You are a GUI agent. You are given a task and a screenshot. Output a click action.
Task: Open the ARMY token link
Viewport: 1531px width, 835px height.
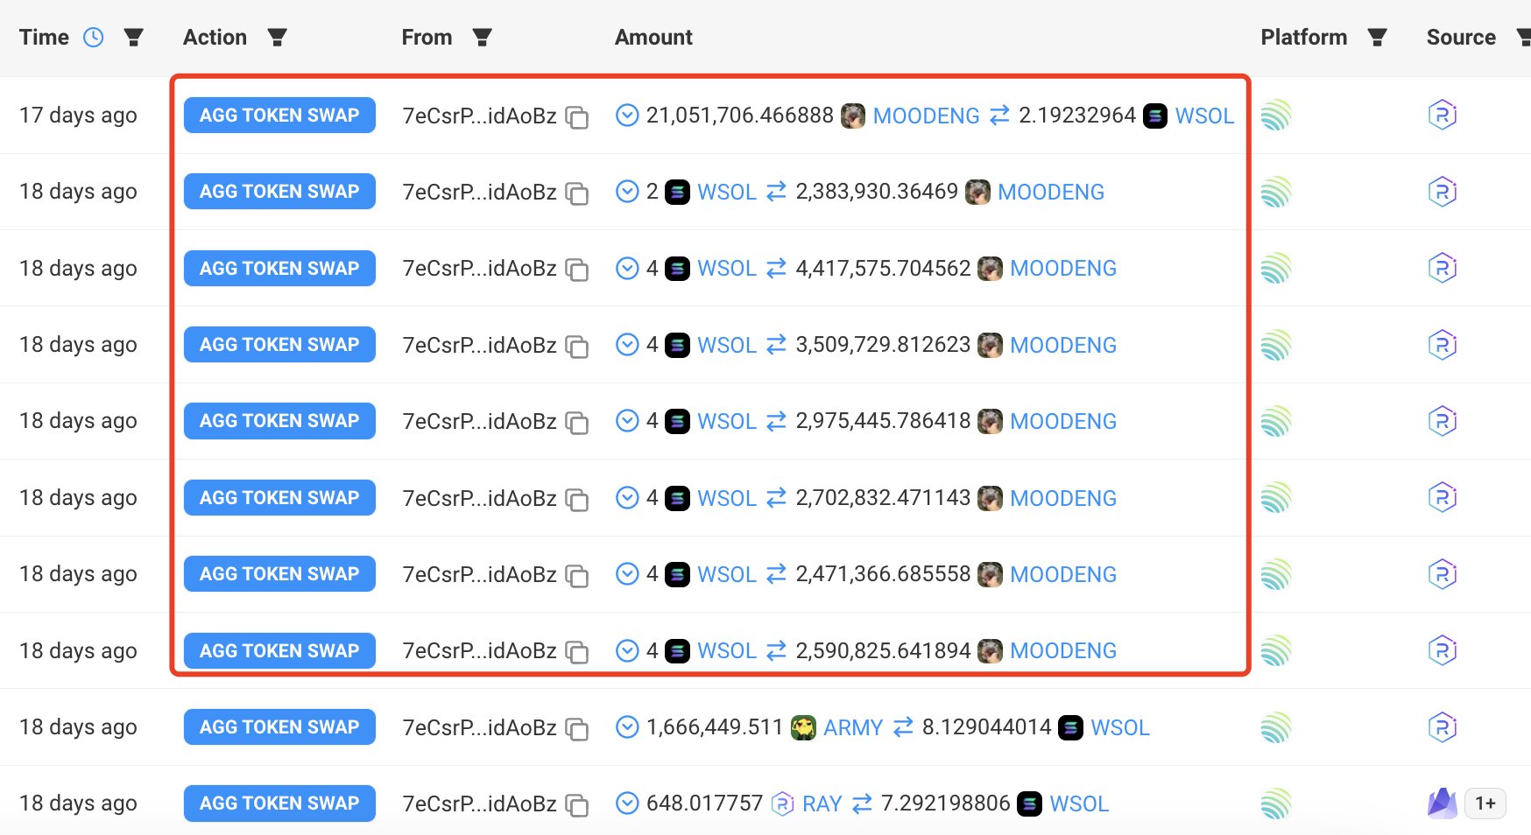[853, 727]
